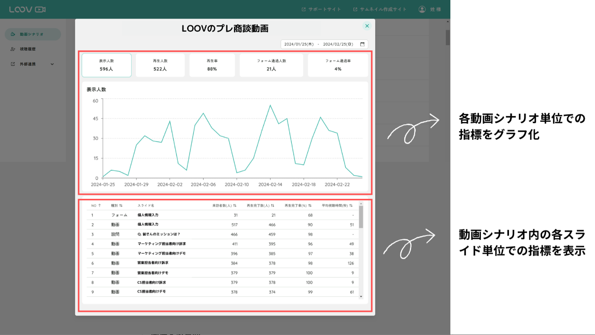The height and width of the screenshot is (335, 595).
Task: Sort table by 平均視聴時間(秒) column
Action: tap(337, 206)
